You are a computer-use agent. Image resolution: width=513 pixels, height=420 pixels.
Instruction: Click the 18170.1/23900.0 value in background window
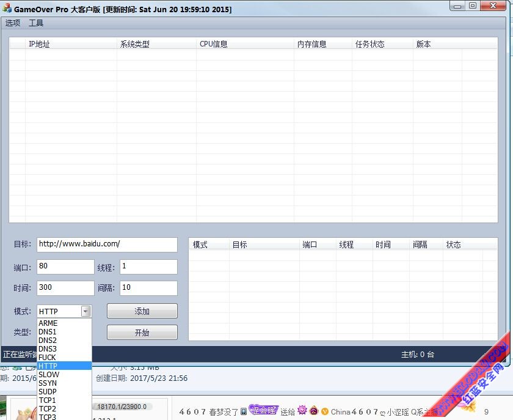pos(122,407)
